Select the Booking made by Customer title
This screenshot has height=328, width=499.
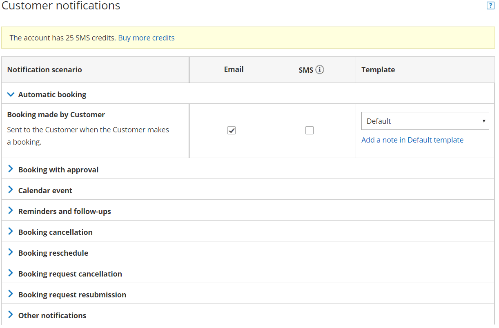click(56, 115)
